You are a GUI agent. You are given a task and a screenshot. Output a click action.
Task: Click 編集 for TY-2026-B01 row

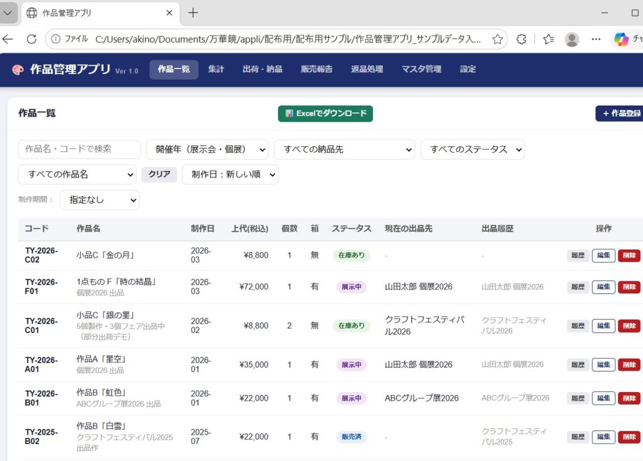click(x=603, y=398)
